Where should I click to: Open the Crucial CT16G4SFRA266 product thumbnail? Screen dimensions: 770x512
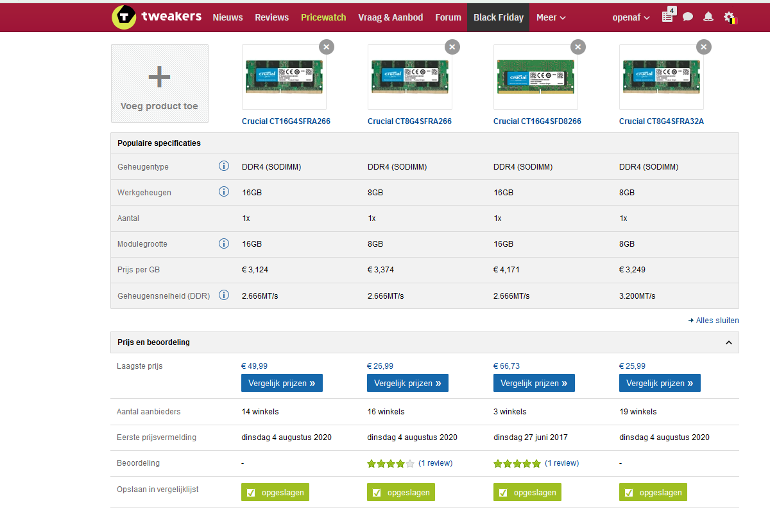click(284, 77)
